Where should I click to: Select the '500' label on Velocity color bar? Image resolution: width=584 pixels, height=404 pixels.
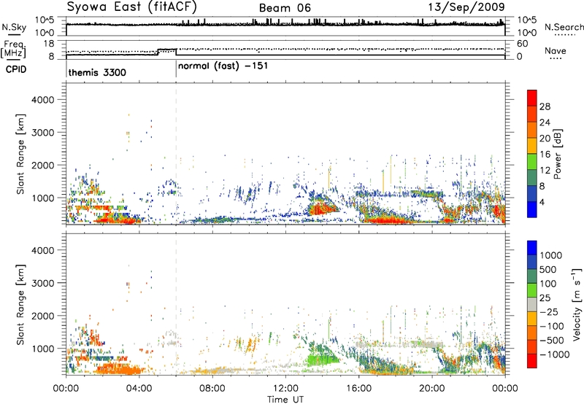(548, 270)
